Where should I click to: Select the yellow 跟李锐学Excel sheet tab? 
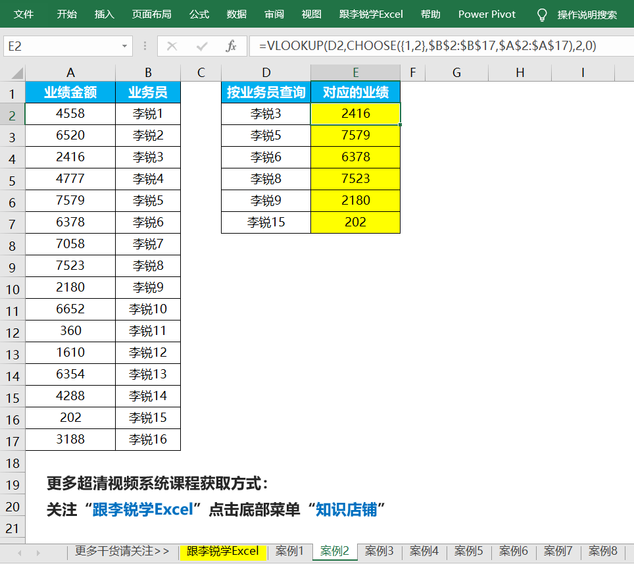click(222, 551)
